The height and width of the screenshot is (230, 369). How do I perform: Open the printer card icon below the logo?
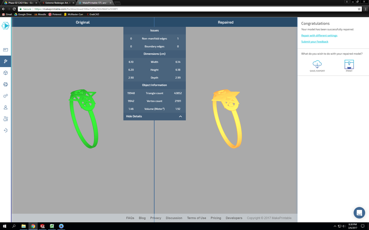pyautogui.click(x=5, y=50)
